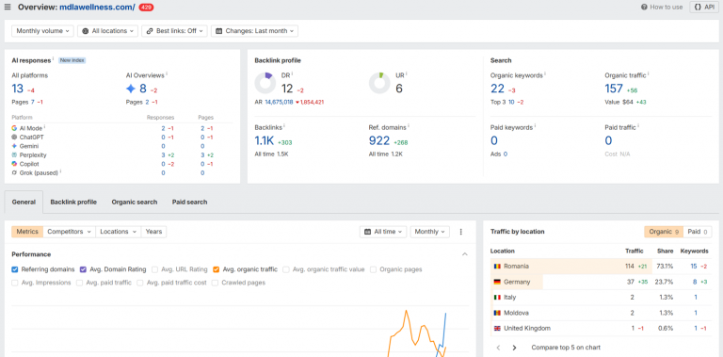Click the info icon next to Ref. domains

(x=409, y=125)
